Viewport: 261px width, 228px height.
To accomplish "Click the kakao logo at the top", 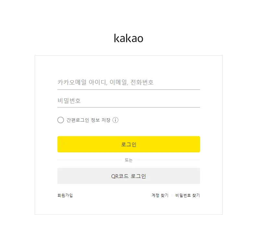I will (129, 38).
